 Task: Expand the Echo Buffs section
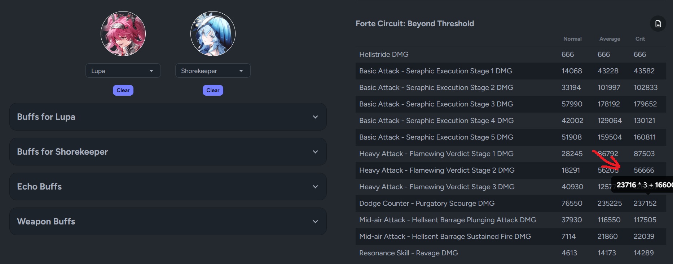(x=168, y=187)
